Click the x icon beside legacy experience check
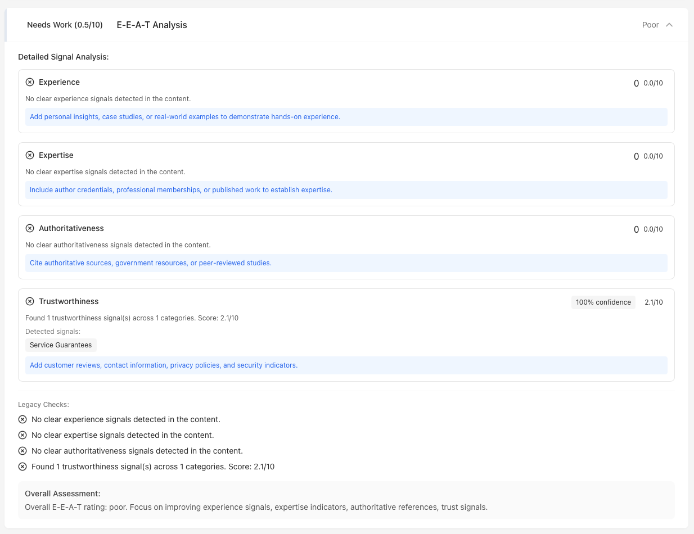 pos(22,419)
